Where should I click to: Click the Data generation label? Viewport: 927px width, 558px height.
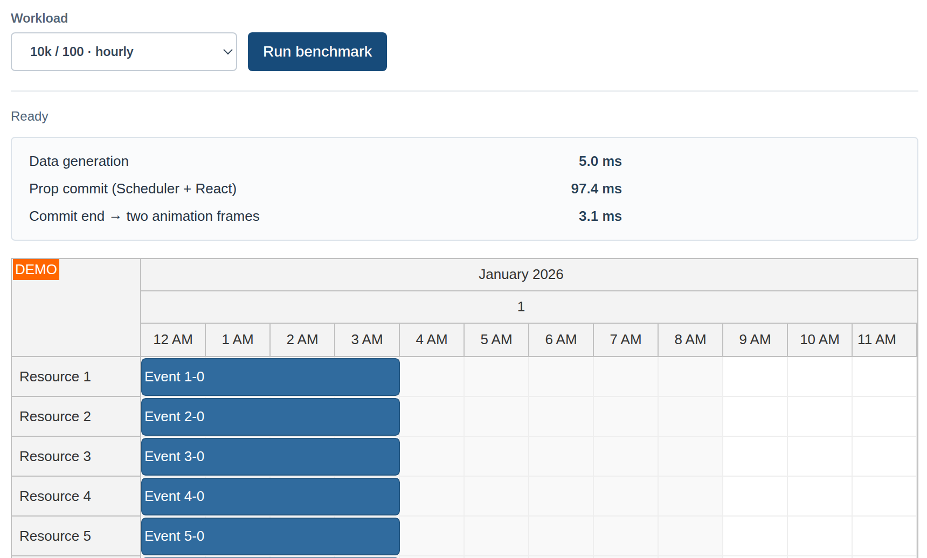(x=79, y=162)
